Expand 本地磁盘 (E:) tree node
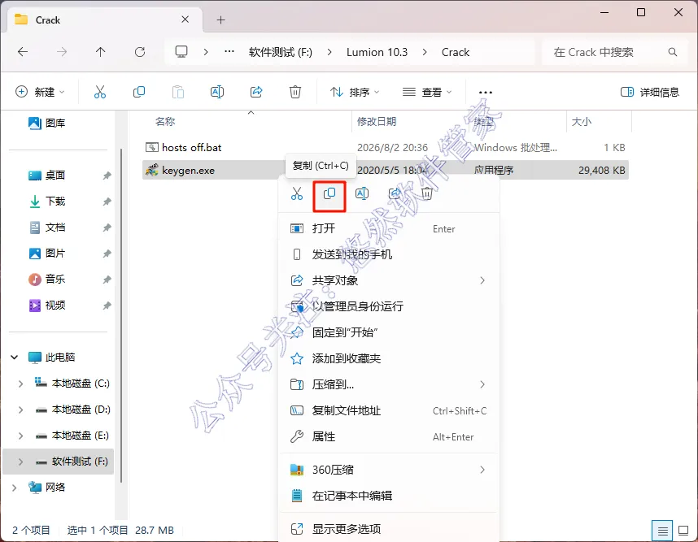Screen dimensions: 698x542 pyautogui.click(x=20, y=436)
